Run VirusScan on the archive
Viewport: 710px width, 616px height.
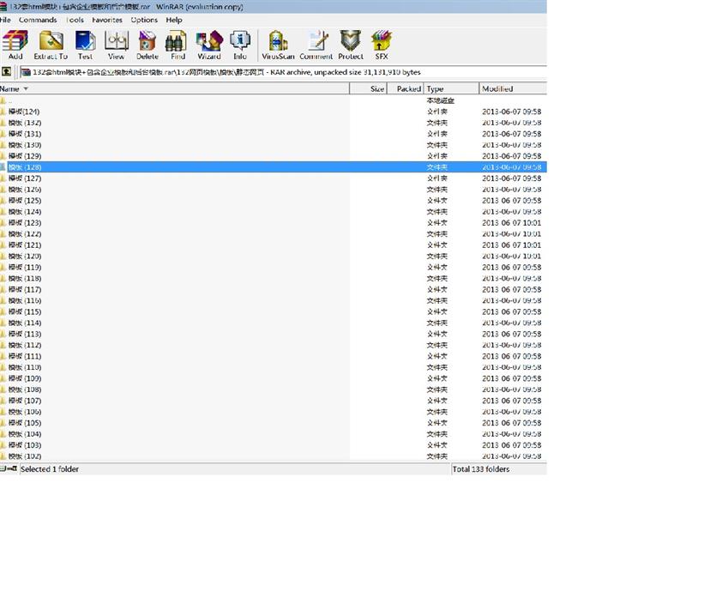click(x=278, y=45)
